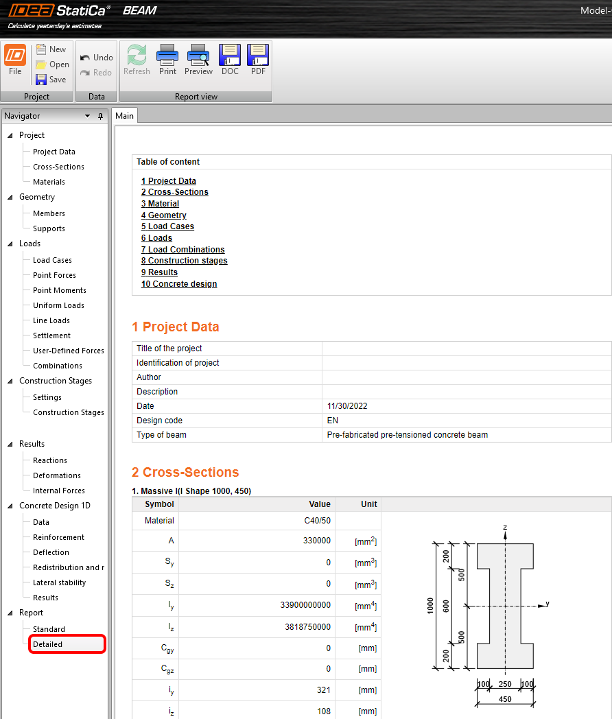This screenshot has height=719, width=612.
Task: Open Internal Forces under Results
Action: (59, 491)
